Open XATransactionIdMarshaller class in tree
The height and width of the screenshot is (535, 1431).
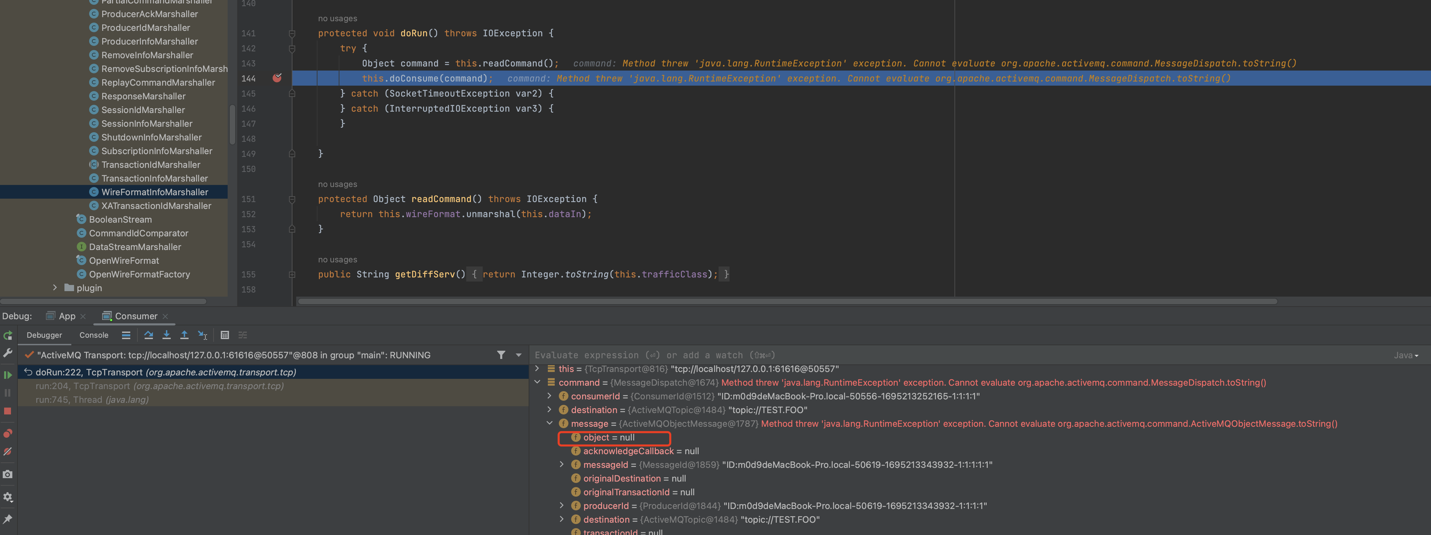click(x=156, y=206)
